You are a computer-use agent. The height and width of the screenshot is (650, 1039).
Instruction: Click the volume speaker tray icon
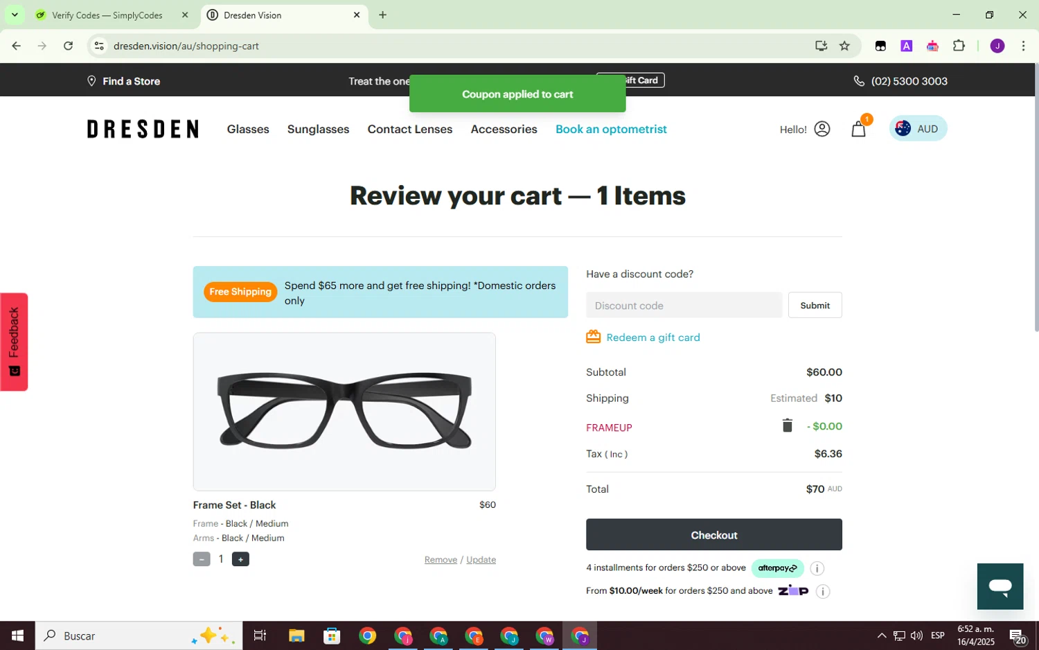coord(916,635)
